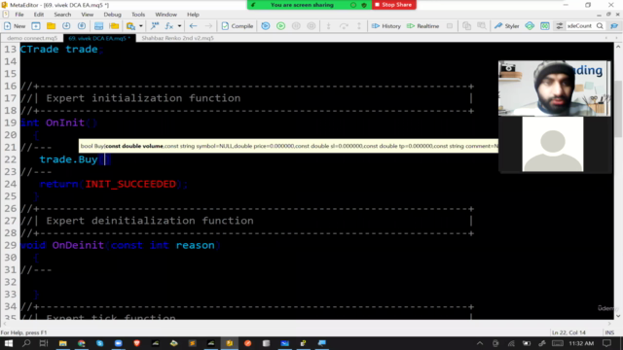Click the MQL5 storage icon
Viewport: 623px width, 350px height.
click(130, 26)
